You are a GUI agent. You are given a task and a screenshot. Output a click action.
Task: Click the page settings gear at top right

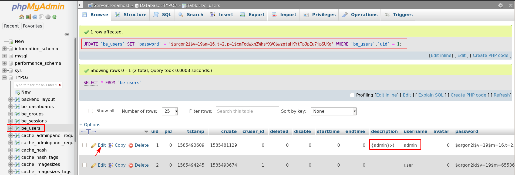[501, 5]
